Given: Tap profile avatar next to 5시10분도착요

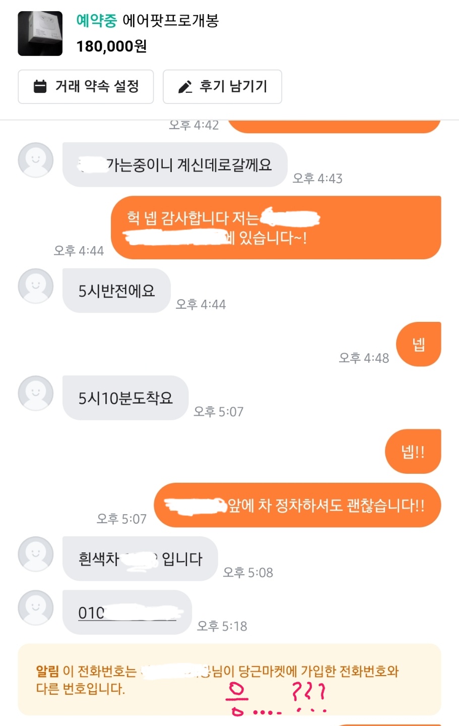Looking at the screenshot, I should point(36,393).
